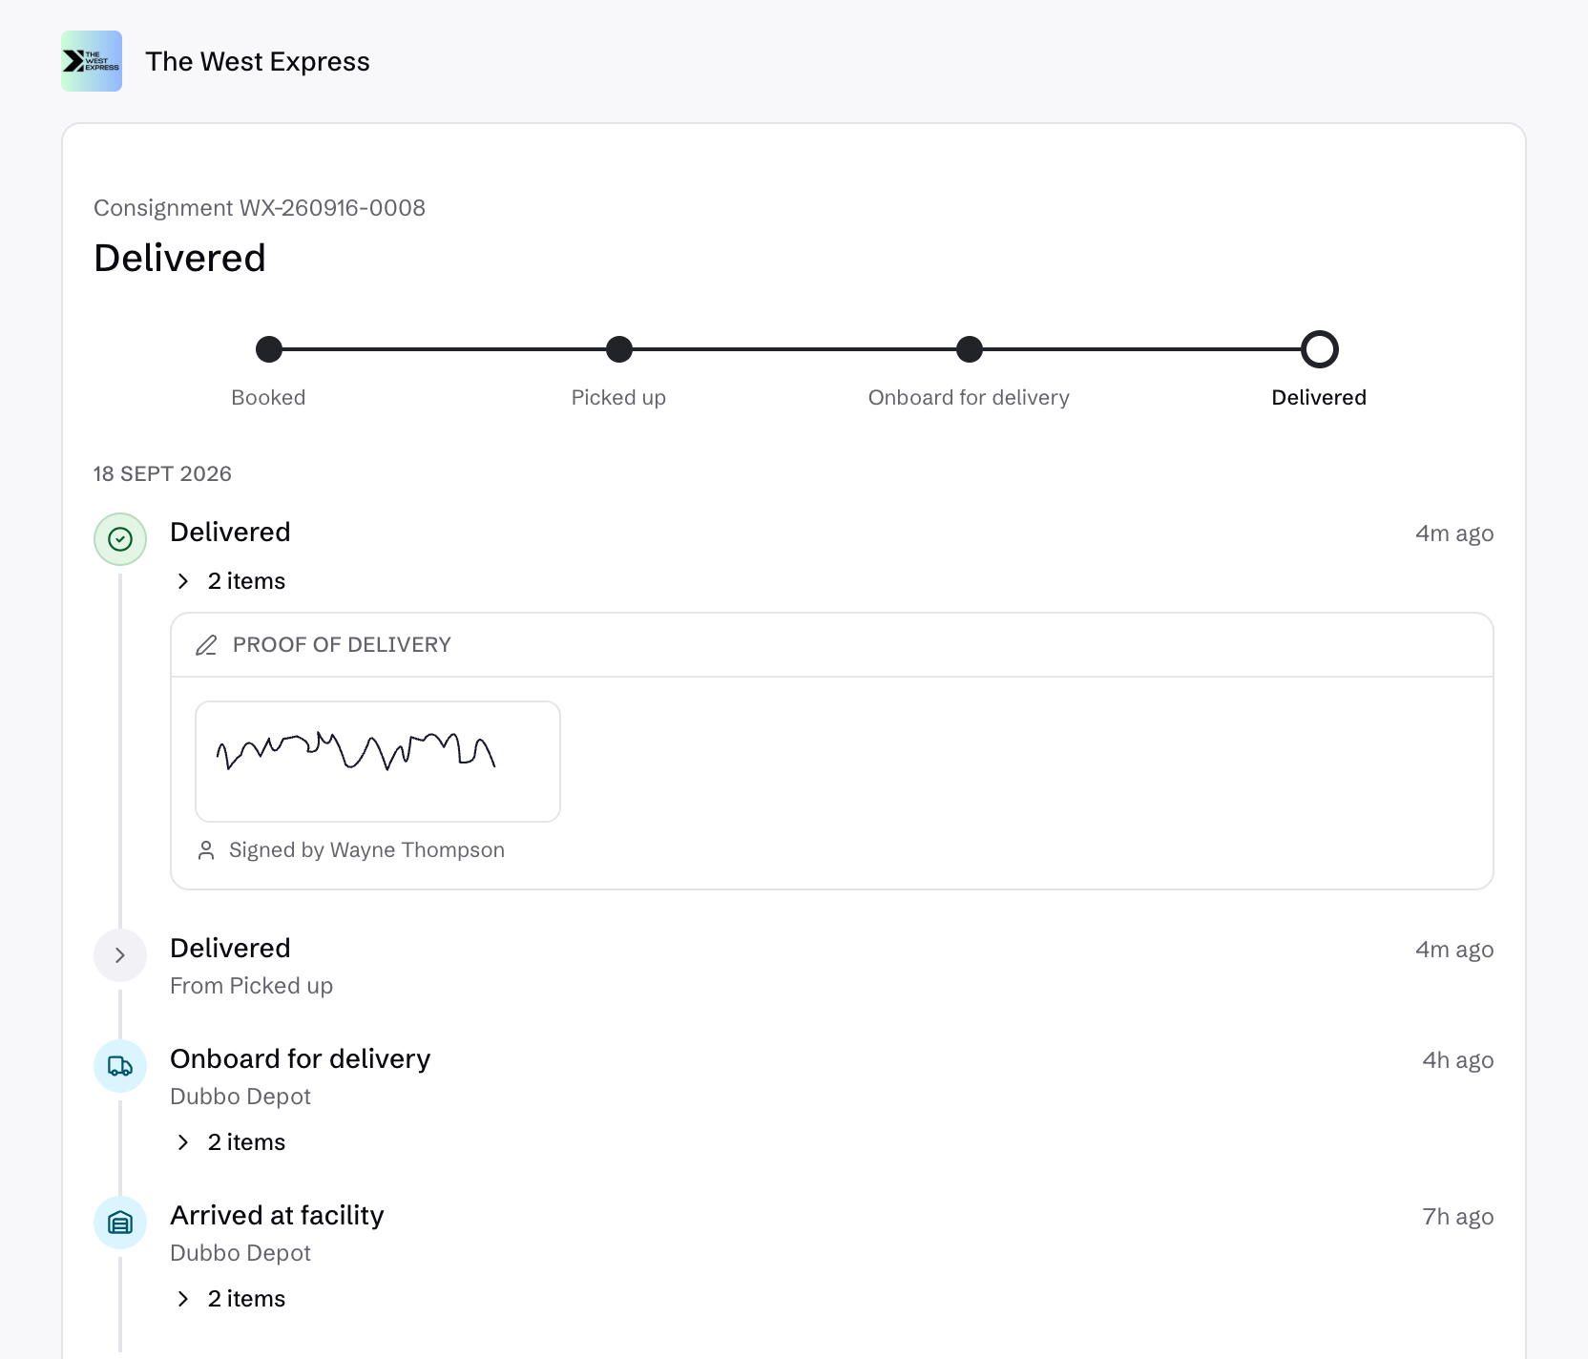Click the pen icon beside Proof of Delivery
This screenshot has height=1359, width=1588.
[206, 645]
